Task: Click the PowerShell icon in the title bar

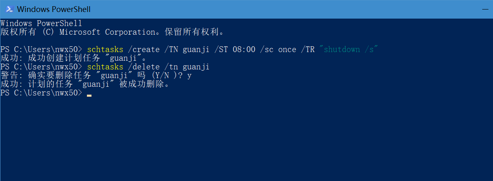Action: tap(9, 9)
